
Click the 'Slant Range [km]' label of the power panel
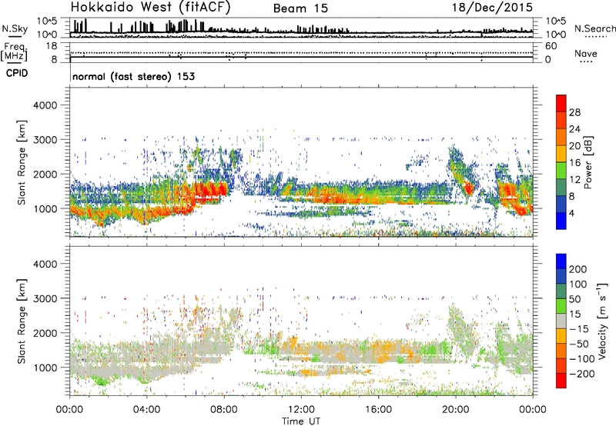22,162
